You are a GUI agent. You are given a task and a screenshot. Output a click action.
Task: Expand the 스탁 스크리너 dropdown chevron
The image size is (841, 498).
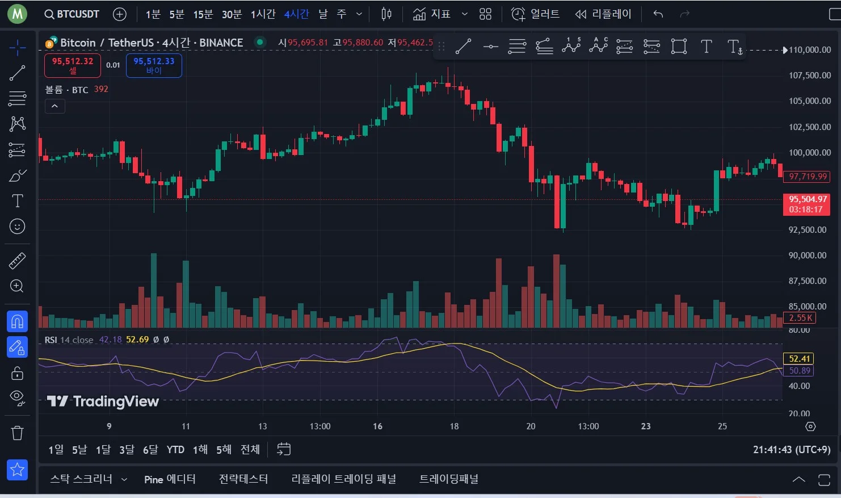(124, 479)
